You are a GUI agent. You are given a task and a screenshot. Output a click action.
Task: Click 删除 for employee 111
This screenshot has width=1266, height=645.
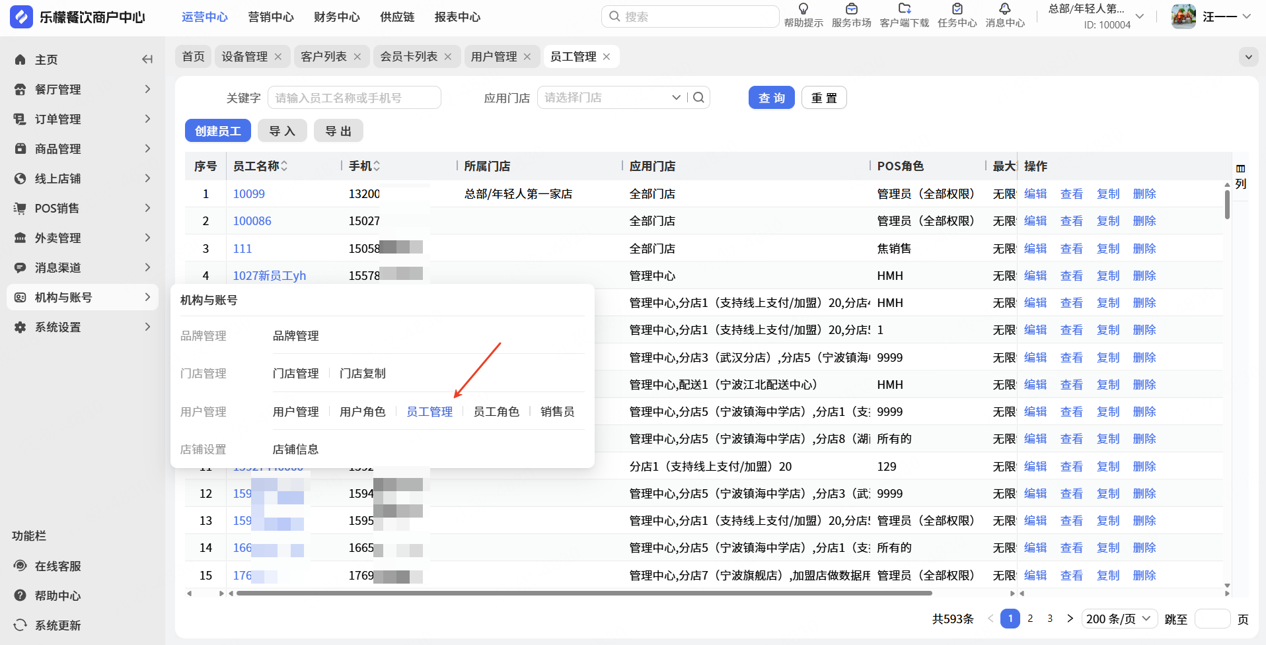click(1144, 249)
